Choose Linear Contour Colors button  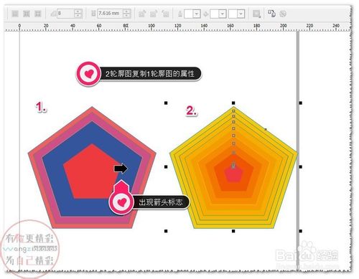point(142,14)
